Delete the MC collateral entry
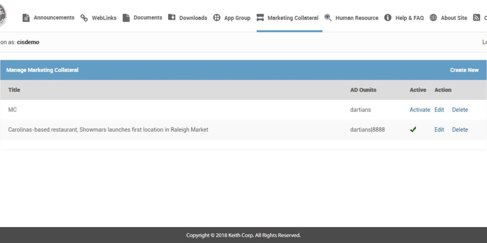The height and width of the screenshot is (243, 487). 460,110
